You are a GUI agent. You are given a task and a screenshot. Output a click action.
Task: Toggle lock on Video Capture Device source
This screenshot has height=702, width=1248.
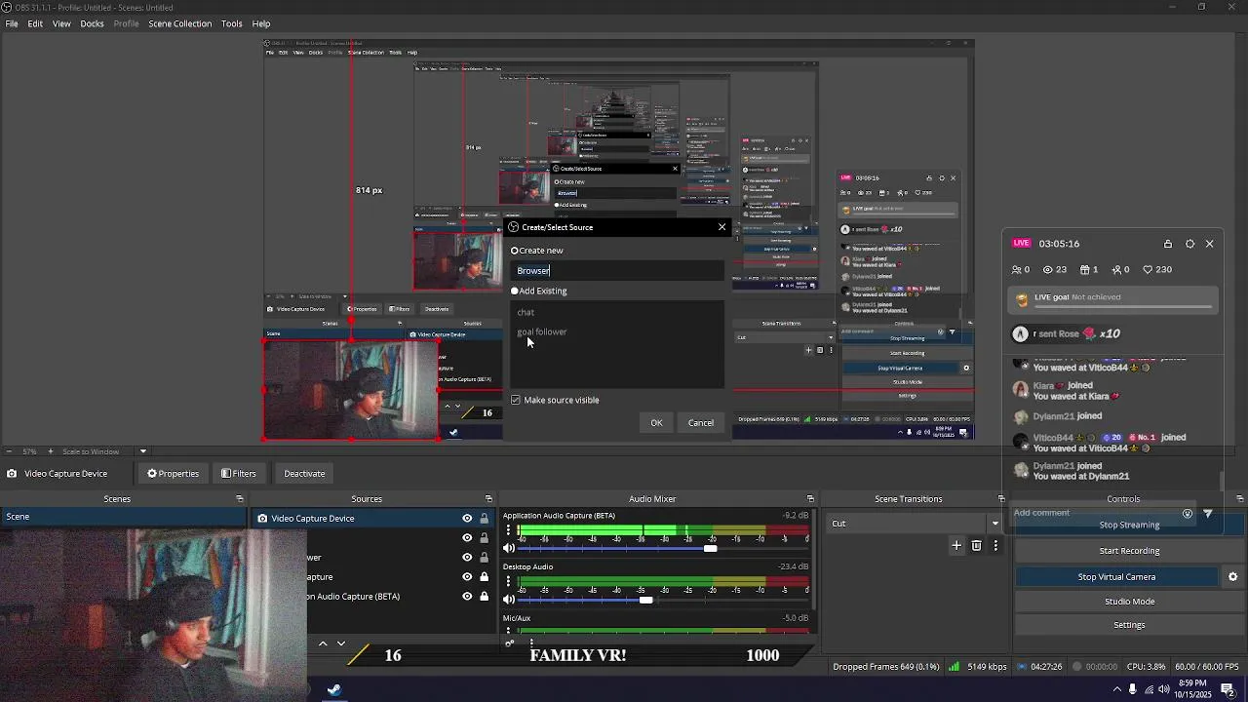pos(484,519)
